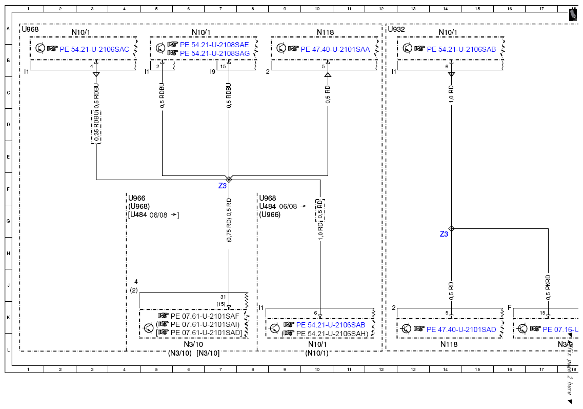
Task: Click the transistor symbol beside PE 07.16-U
Action: pos(522,329)
